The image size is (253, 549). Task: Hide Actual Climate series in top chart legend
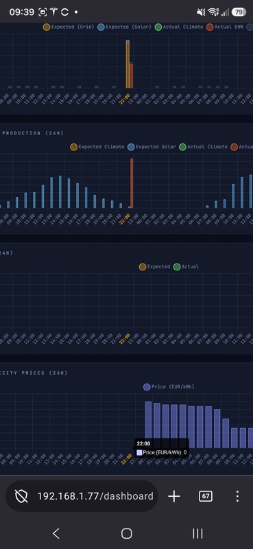coord(178,27)
